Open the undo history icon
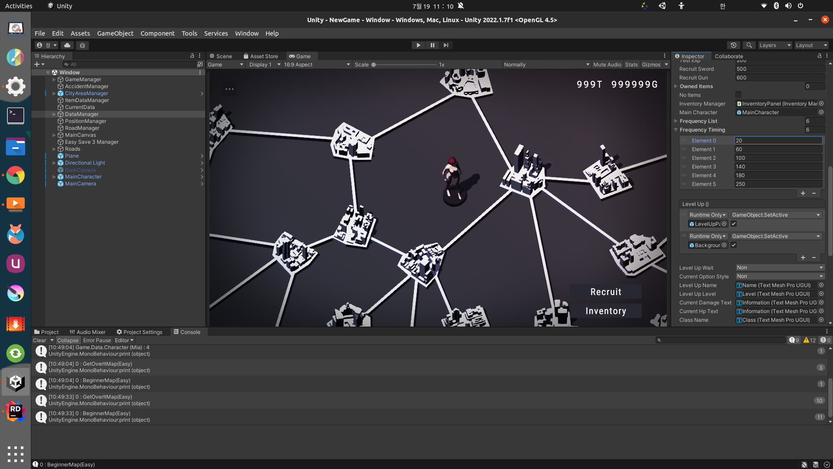 734,45
